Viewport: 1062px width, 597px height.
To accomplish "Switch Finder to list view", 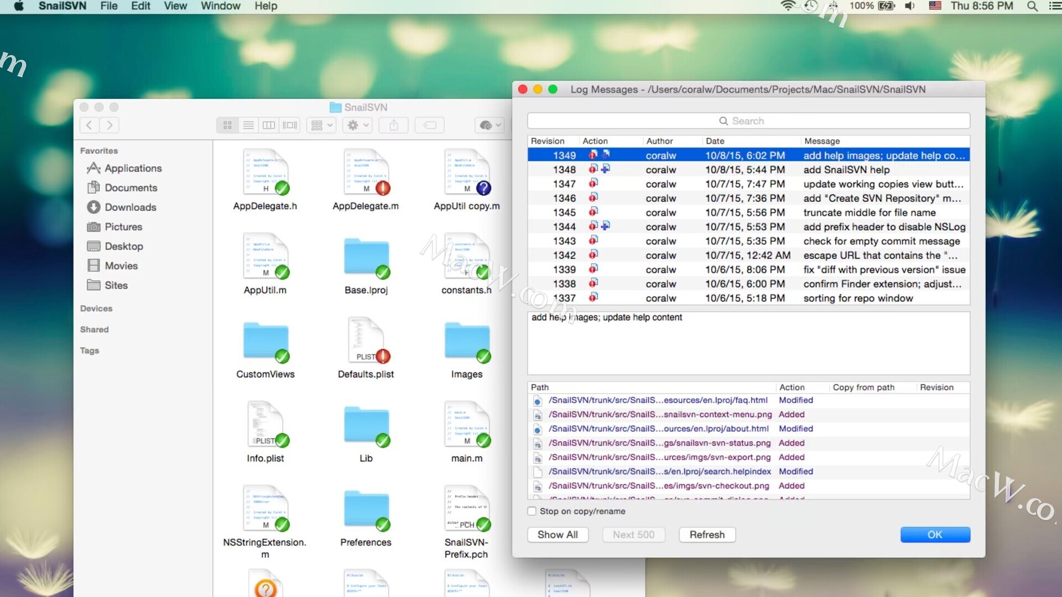I will point(248,125).
